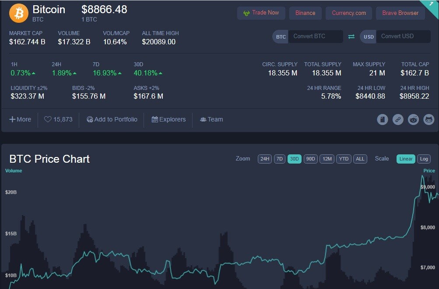Screen dimensions: 439x289
Task: Select Linear chart scale
Action: tap(406, 159)
